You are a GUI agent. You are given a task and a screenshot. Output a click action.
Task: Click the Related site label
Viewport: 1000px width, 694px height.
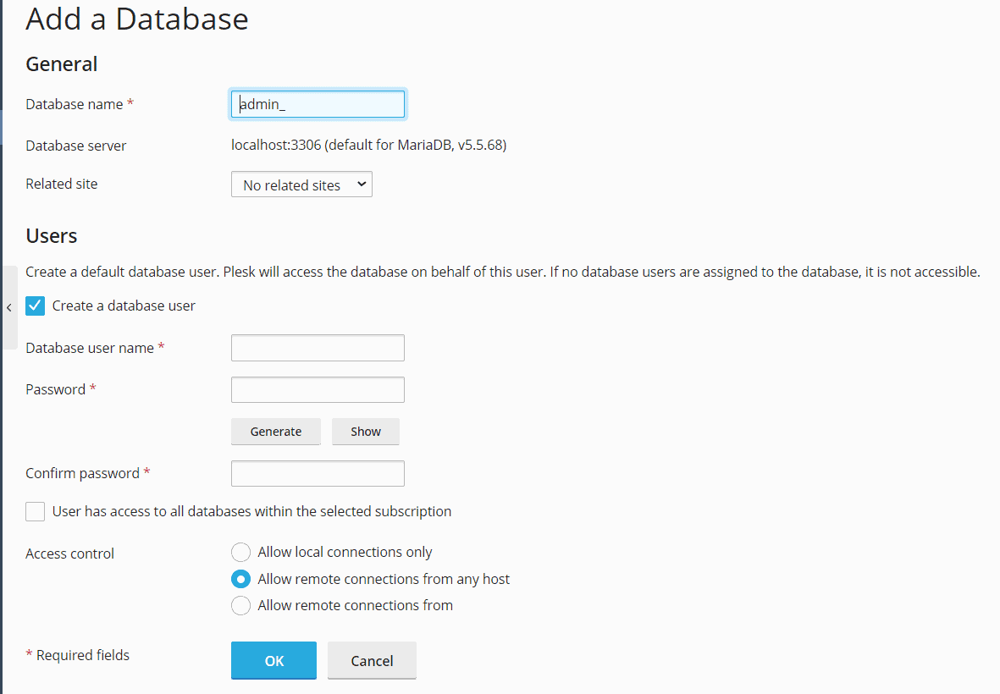[62, 184]
